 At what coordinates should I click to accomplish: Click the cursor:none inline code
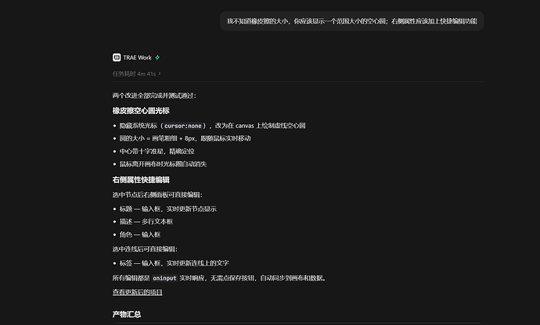coord(183,126)
